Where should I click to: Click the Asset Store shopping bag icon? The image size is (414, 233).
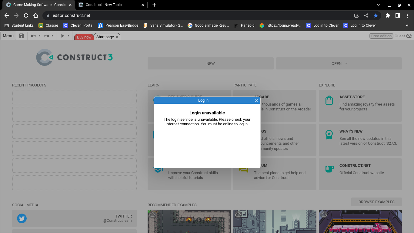(329, 100)
